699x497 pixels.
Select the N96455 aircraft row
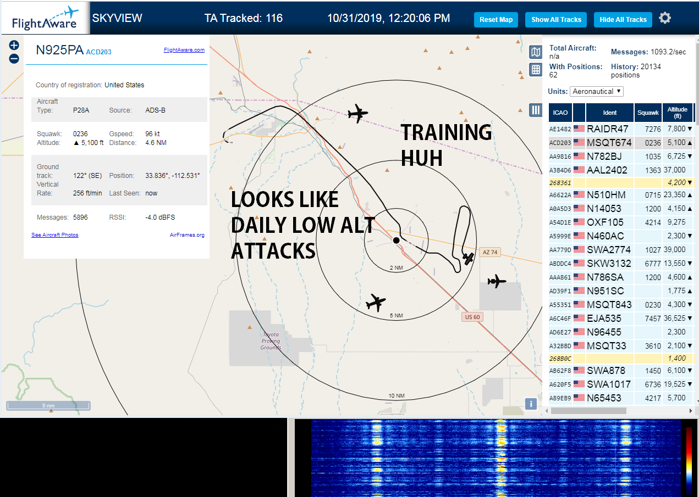[621, 332]
